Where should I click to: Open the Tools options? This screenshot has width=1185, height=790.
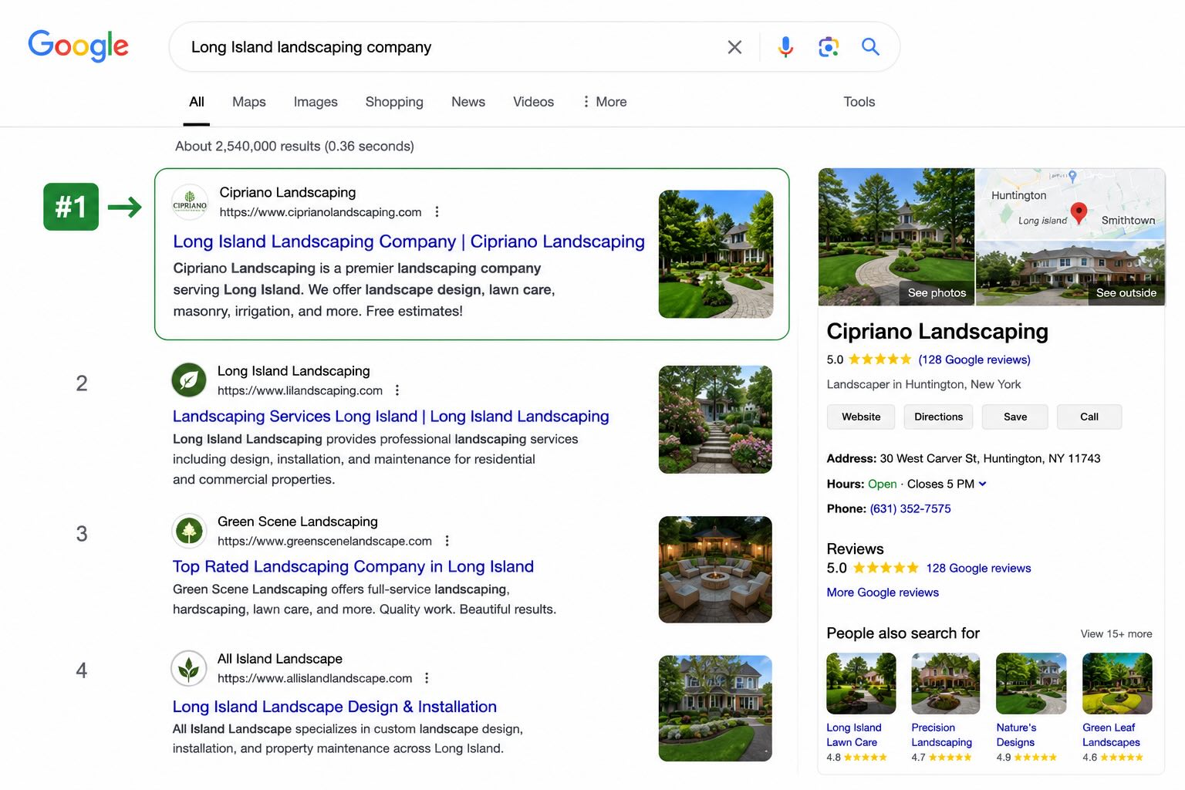pos(859,102)
